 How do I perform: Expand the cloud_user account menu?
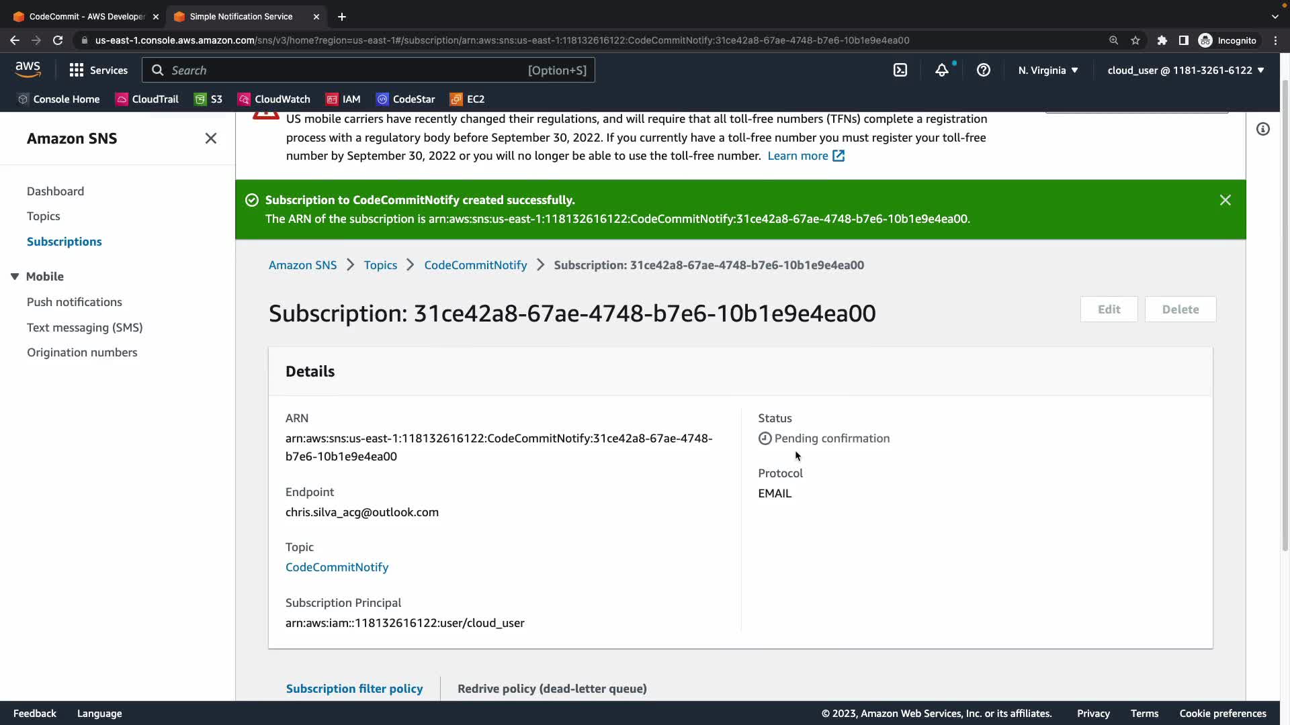click(x=1185, y=70)
